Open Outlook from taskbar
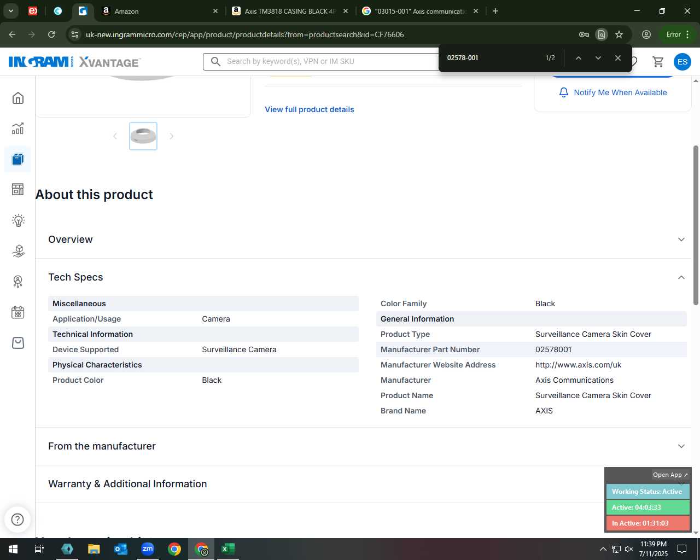This screenshot has height=560, width=700. tap(121, 549)
